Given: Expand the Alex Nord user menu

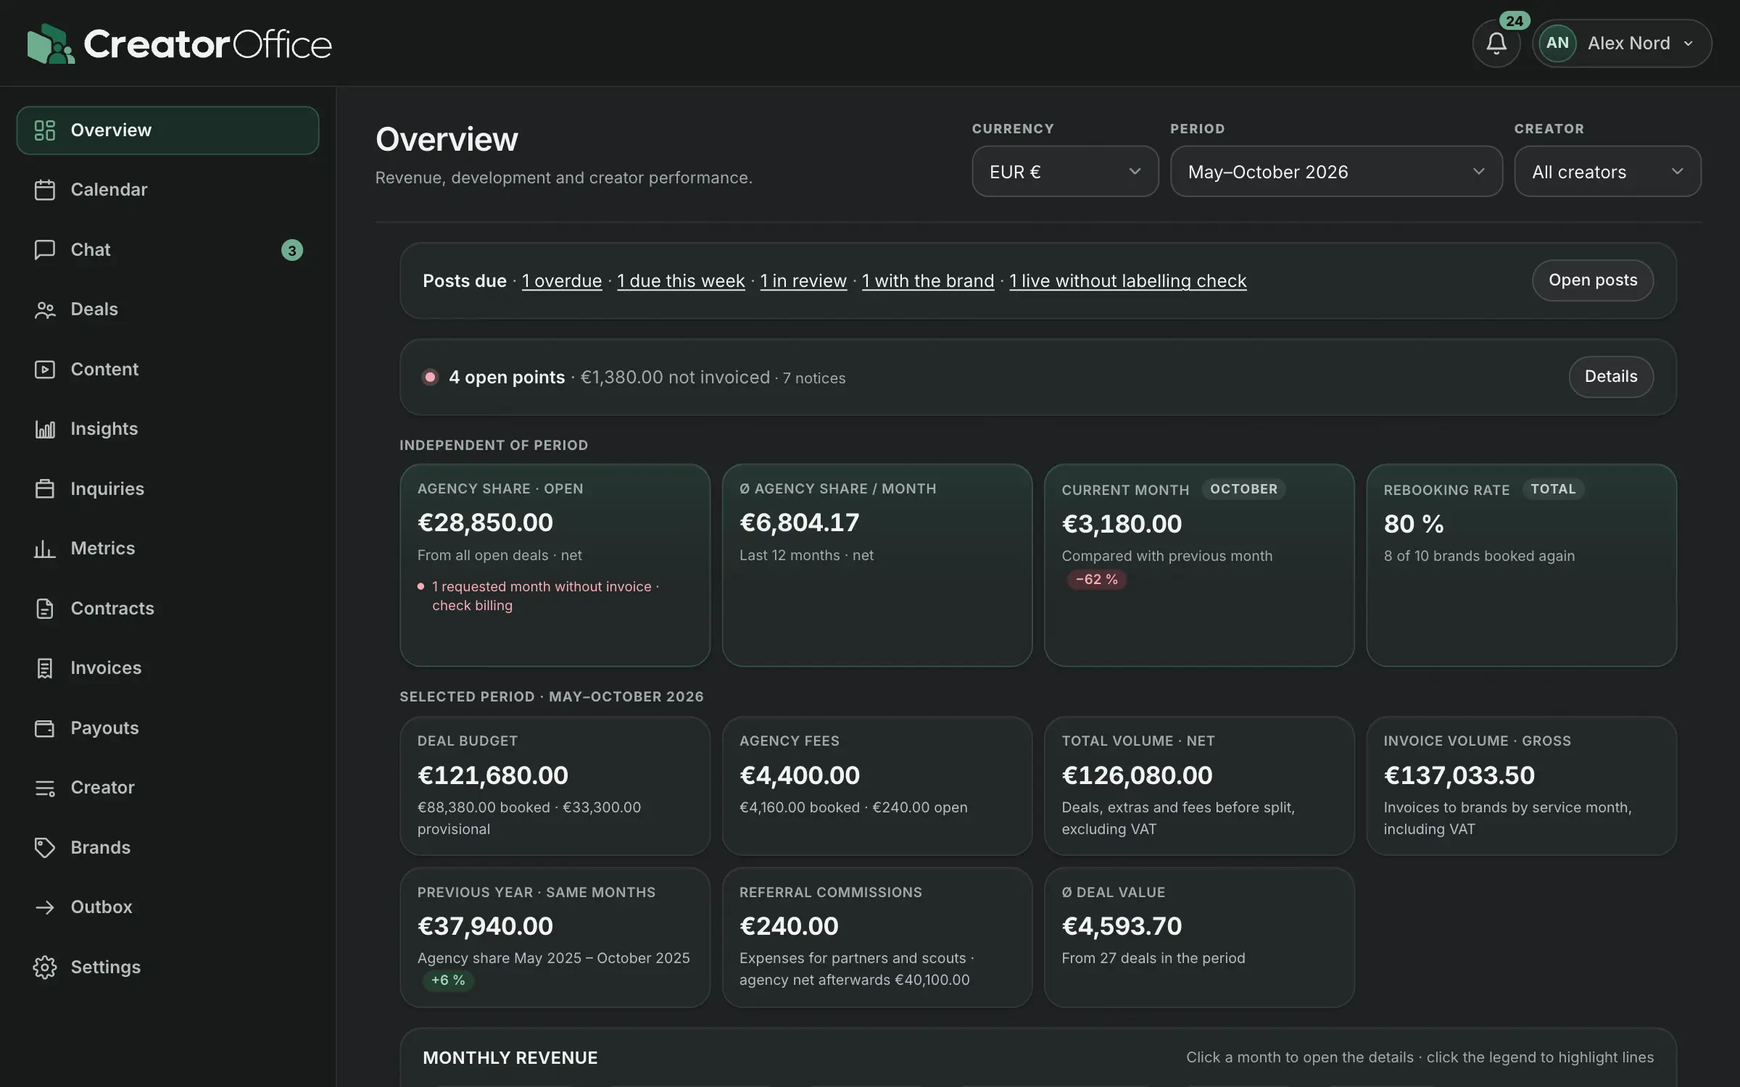Looking at the screenshot, I should click(1622, 43).
